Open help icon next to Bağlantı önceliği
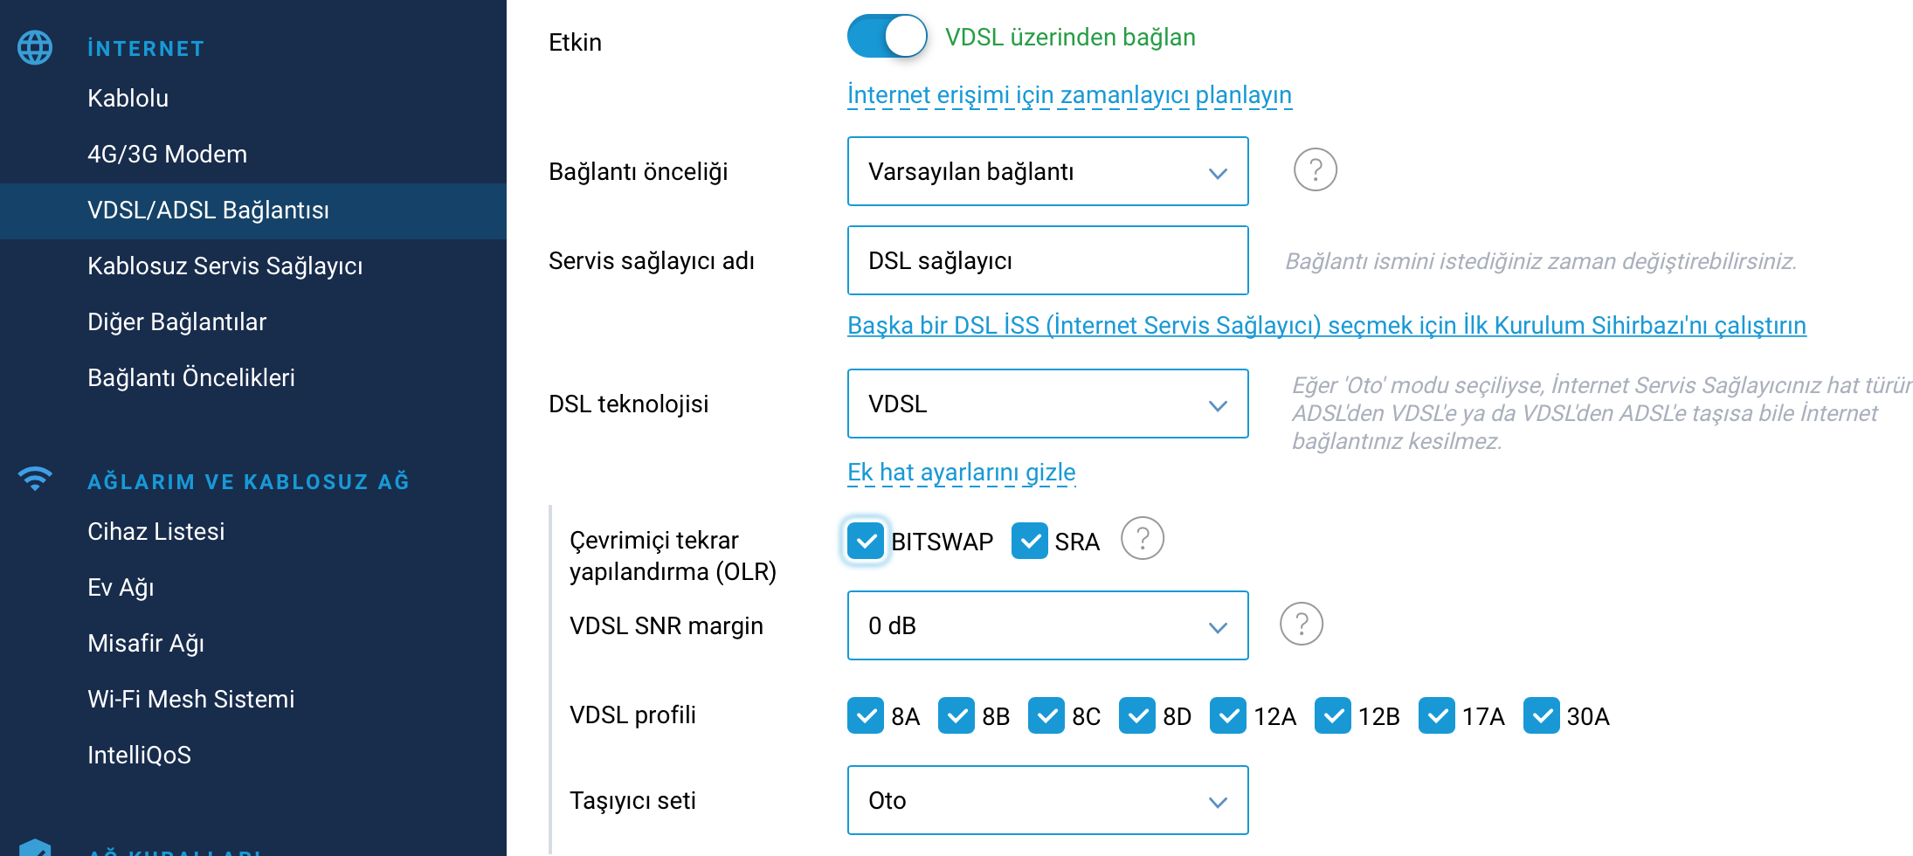The width and height of the screenshot is (1913, 856). (1315, 170)
